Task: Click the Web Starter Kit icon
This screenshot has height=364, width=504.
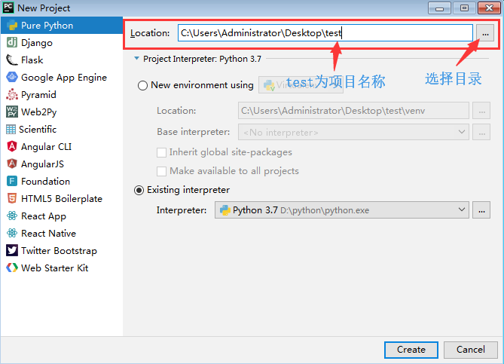Action: (12, 268)
